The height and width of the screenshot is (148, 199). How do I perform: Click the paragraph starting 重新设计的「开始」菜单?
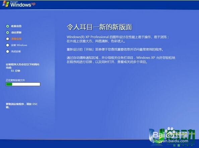coord(115,49)
